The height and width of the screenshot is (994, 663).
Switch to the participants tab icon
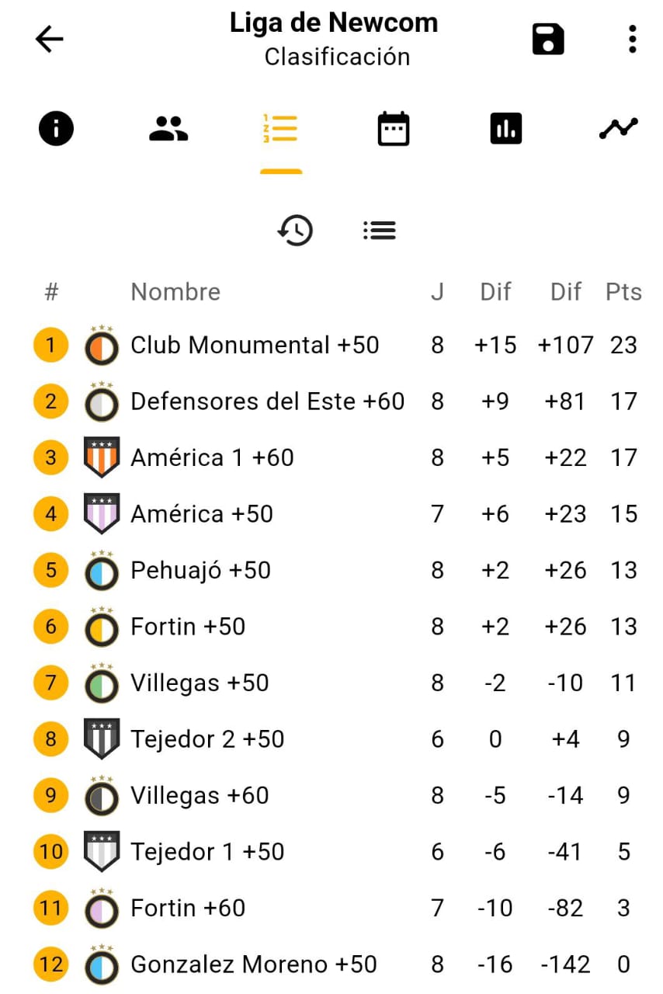[168, 128]
